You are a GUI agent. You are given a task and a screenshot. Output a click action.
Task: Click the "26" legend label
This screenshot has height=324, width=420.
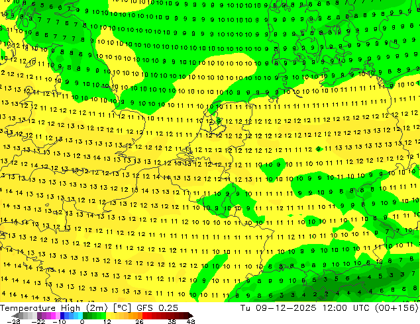tap(139, 321)
